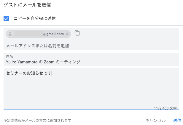Click the 予定の情報がメールの本文に追加されます note
Image resolution: width=183 pixels, height=125 pixels.
point(37,121)
